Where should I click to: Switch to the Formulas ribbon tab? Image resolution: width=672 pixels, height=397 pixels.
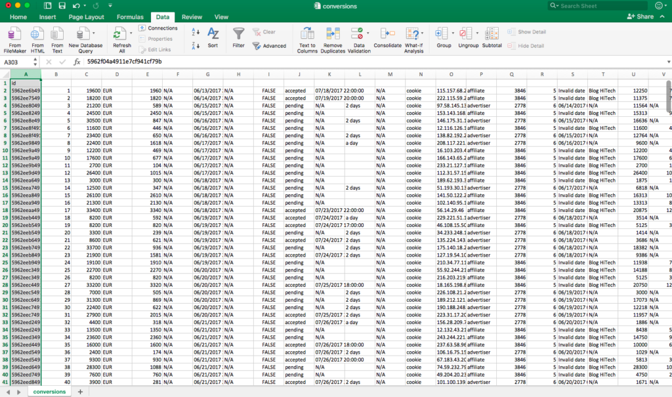(129, 16)
